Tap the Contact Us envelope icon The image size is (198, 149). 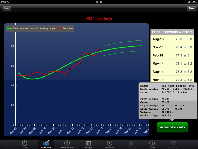[173, 143]
